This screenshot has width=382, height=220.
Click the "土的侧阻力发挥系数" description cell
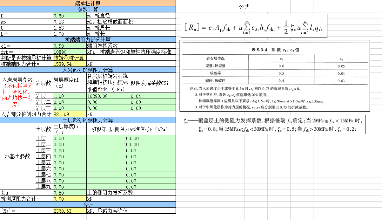[131, 193]
